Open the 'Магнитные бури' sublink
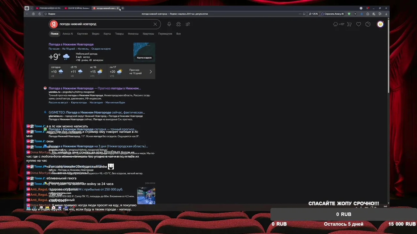This screenshot has width=417, height=234. click(x=115, y=102)
